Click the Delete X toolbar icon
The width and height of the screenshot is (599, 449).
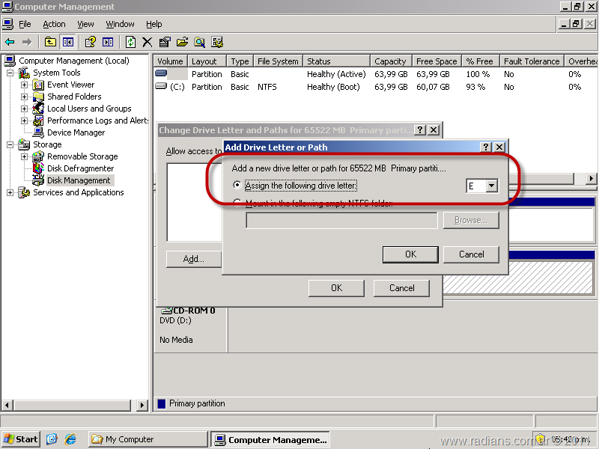[x=148, y=43]
